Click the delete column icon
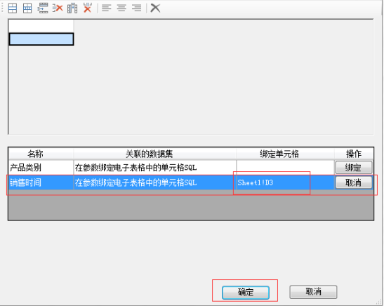The height and width of the screenshot is (306, 384). point(88,8)
